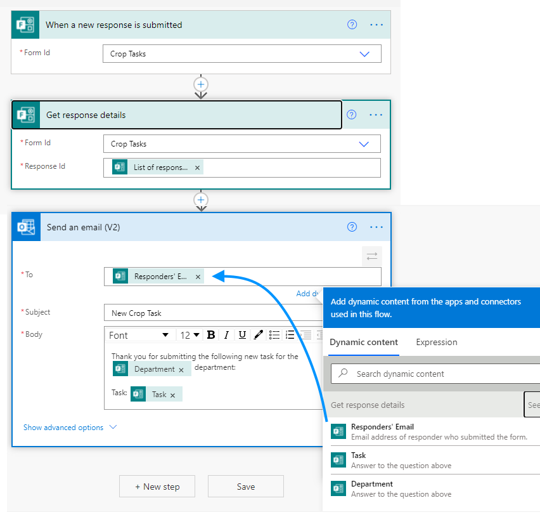
Task: Click the When a new response is submitted title
Action: pos(114,25)
